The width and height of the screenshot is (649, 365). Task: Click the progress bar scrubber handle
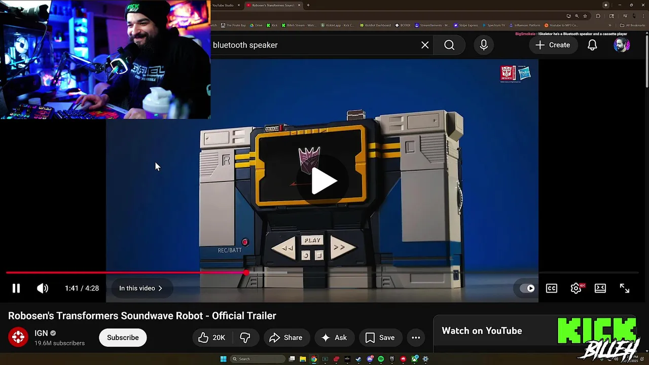[x=246, y=273]
